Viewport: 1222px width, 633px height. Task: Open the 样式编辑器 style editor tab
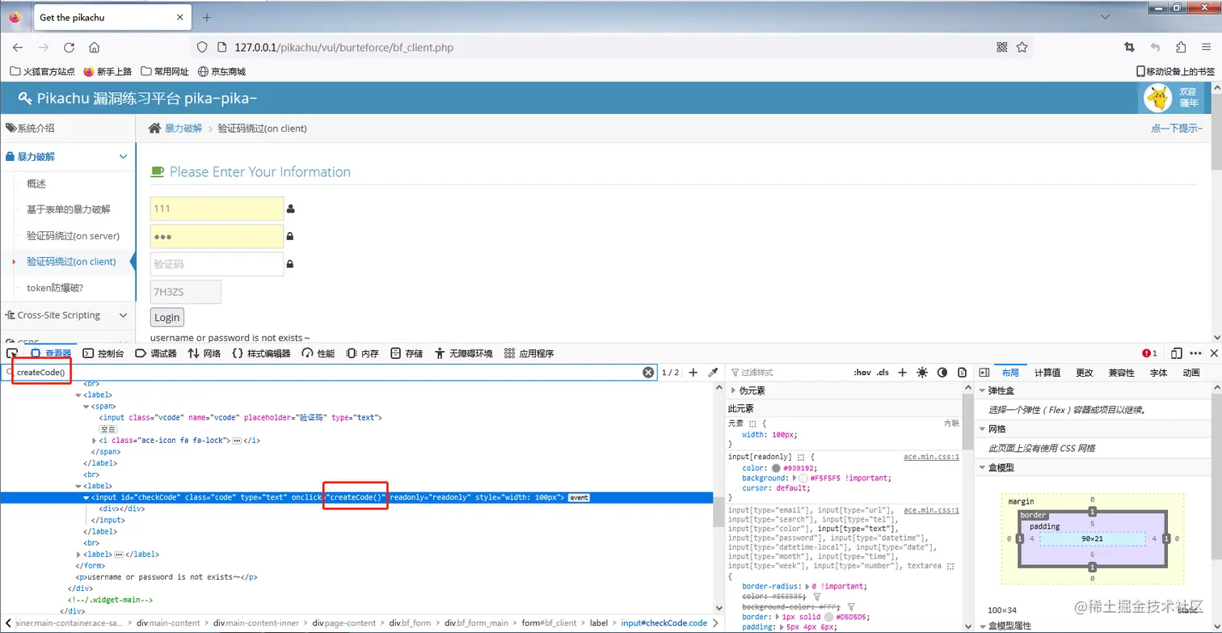pos(261,353)
